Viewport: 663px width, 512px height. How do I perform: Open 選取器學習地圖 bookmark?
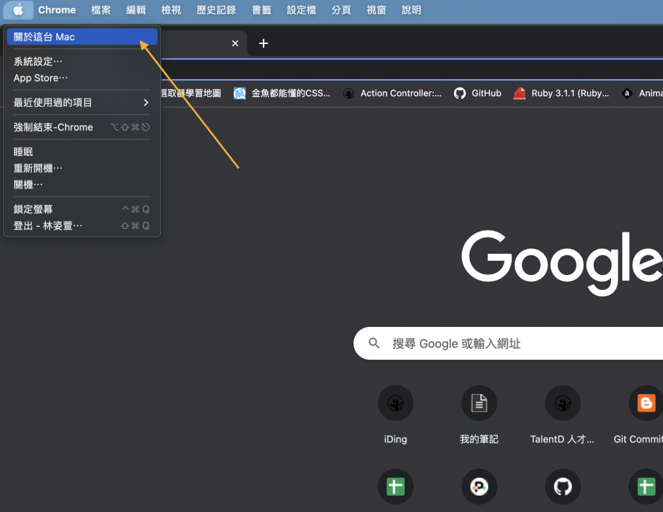(x=191, y=93)
